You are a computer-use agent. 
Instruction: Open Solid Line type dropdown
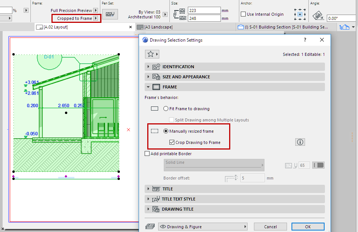coord(214,165)
